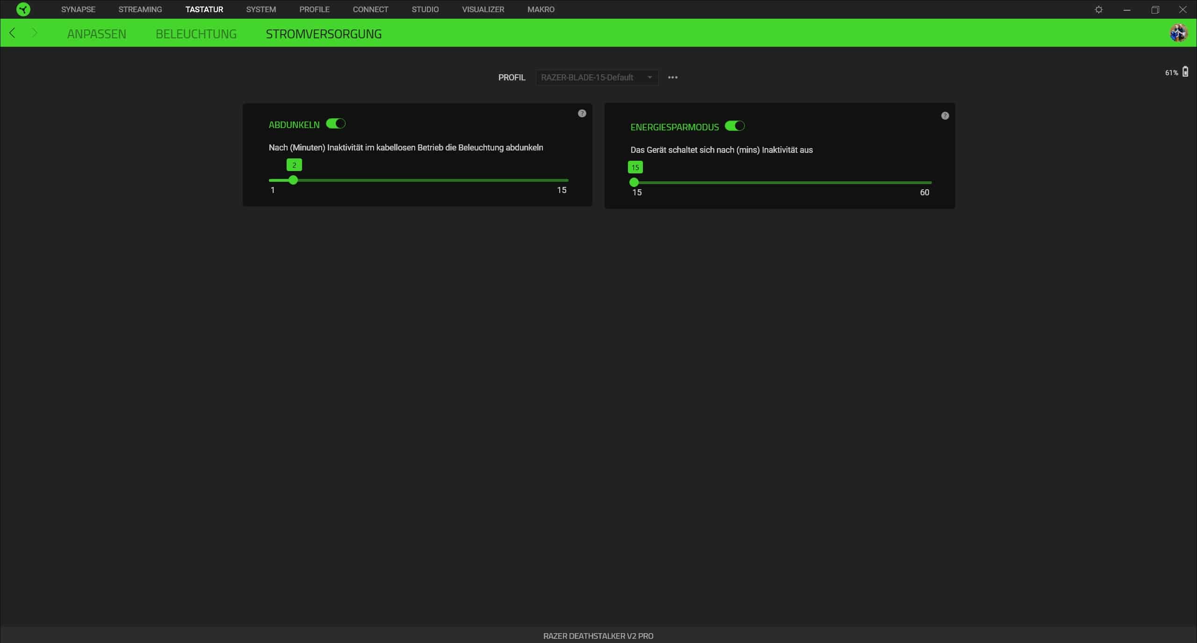Click the user profile avatar
The image size is (1197, 643).
[x=1178, y=33]
